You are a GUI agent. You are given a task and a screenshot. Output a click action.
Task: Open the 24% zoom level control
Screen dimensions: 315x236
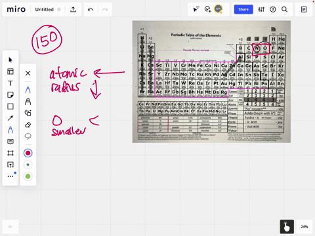304,227
